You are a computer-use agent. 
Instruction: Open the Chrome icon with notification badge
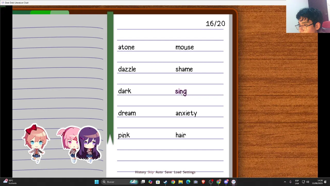218,182
